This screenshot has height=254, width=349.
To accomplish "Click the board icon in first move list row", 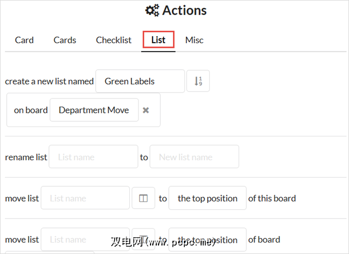I will click(x=143, y=198).
